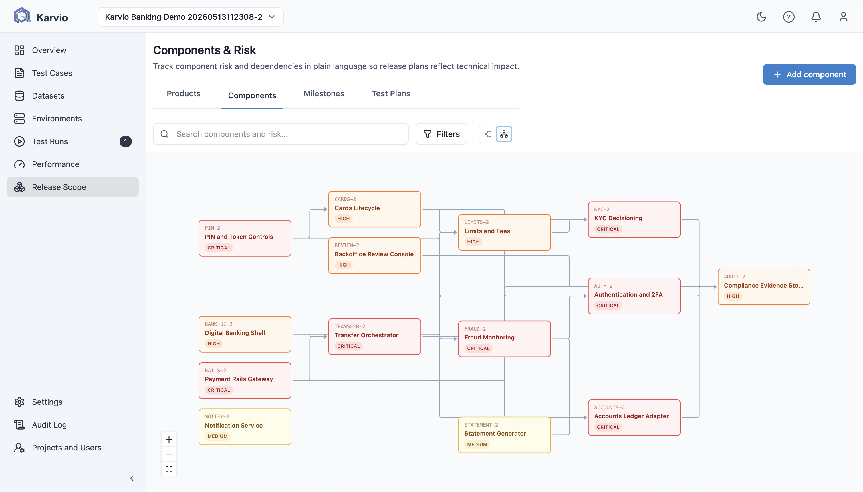
Task: Click the Components & Risk heading
Action: pyautogui.click(x=204, y=50)
